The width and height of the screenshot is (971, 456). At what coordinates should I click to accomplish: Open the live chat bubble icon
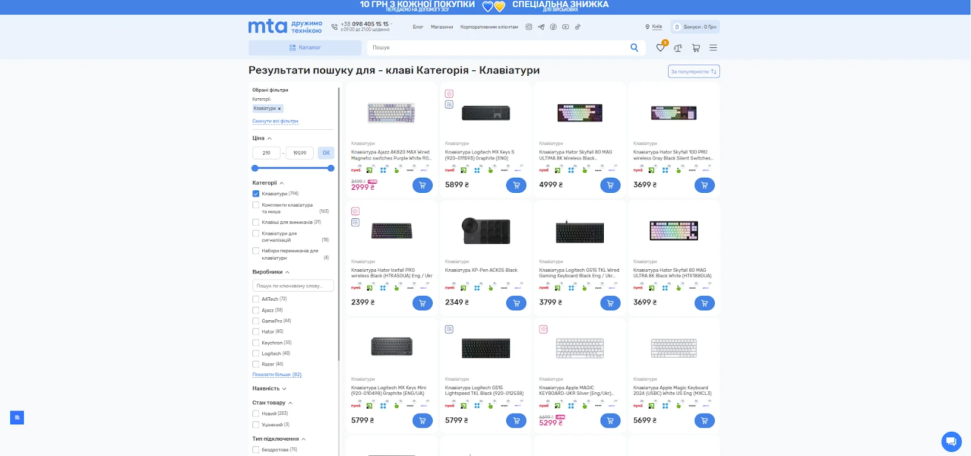pyautogui.click(x=951, y=441)
